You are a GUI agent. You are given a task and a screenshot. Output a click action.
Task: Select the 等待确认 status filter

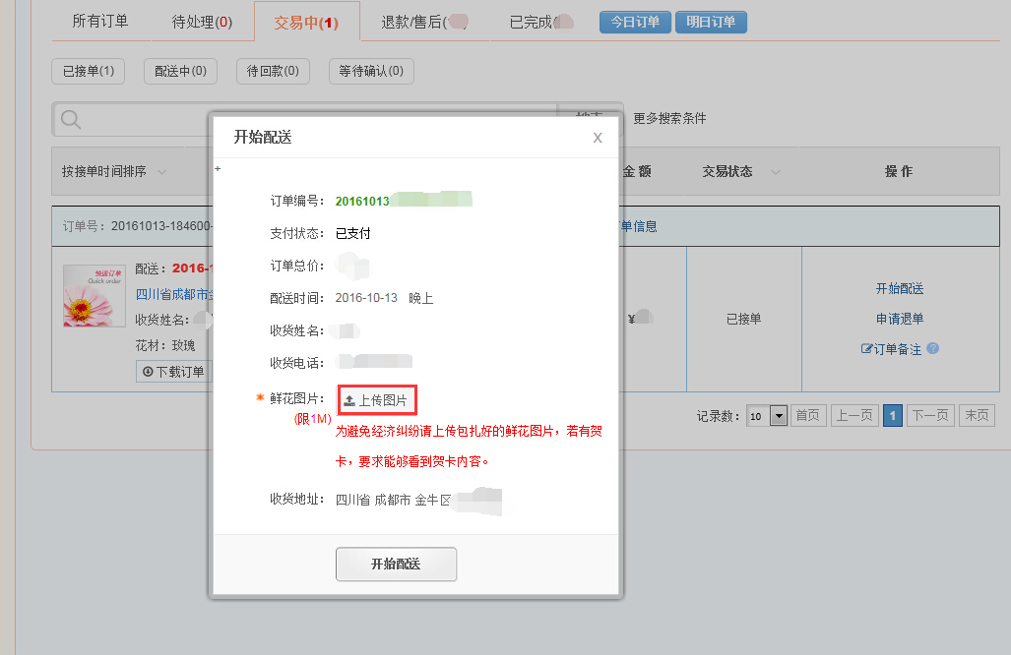370,71
